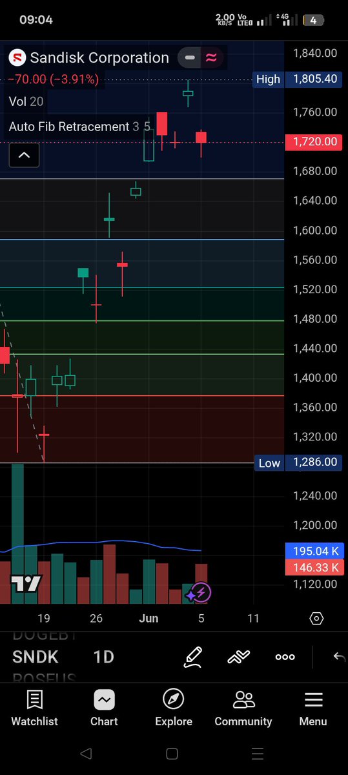This screenshot has height=775, width=348.
Task: Open the Menu tab
Action: pos(313,708)
